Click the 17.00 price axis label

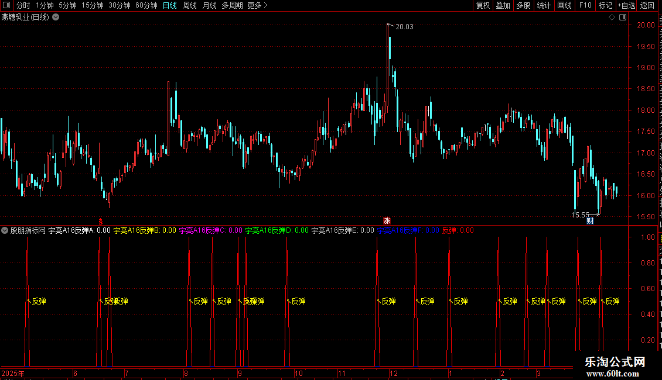pos(646,153)
